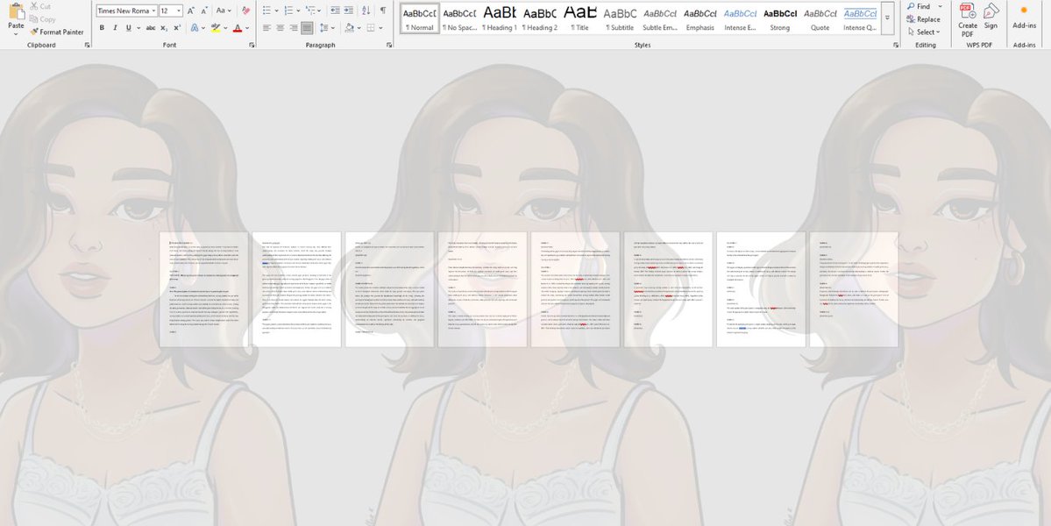Apply the Normal style
The height and width of the screenshot is (526, 1051).
(420, 18)
